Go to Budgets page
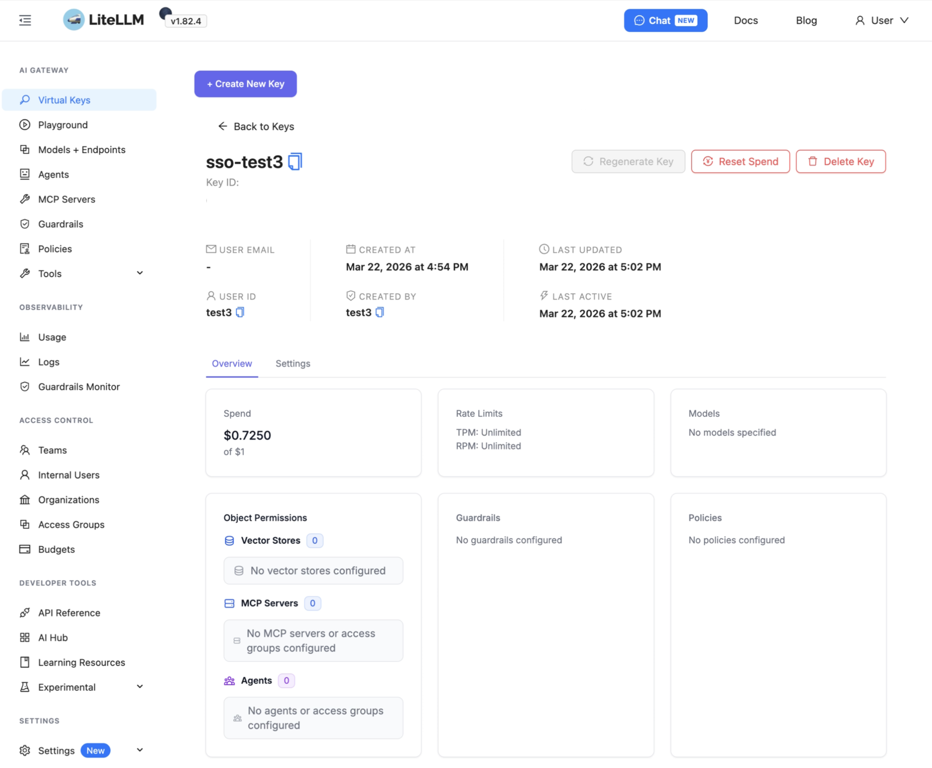The height and width of the screenshot is (768, 932). click(x=56, y=549)
